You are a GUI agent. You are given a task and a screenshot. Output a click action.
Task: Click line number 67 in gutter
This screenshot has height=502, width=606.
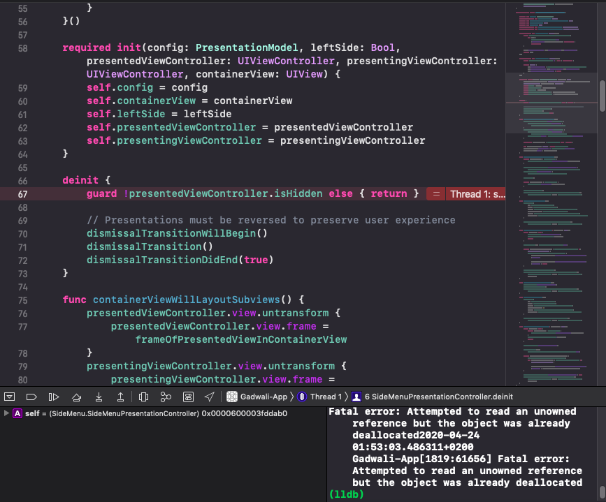(23, 194)
